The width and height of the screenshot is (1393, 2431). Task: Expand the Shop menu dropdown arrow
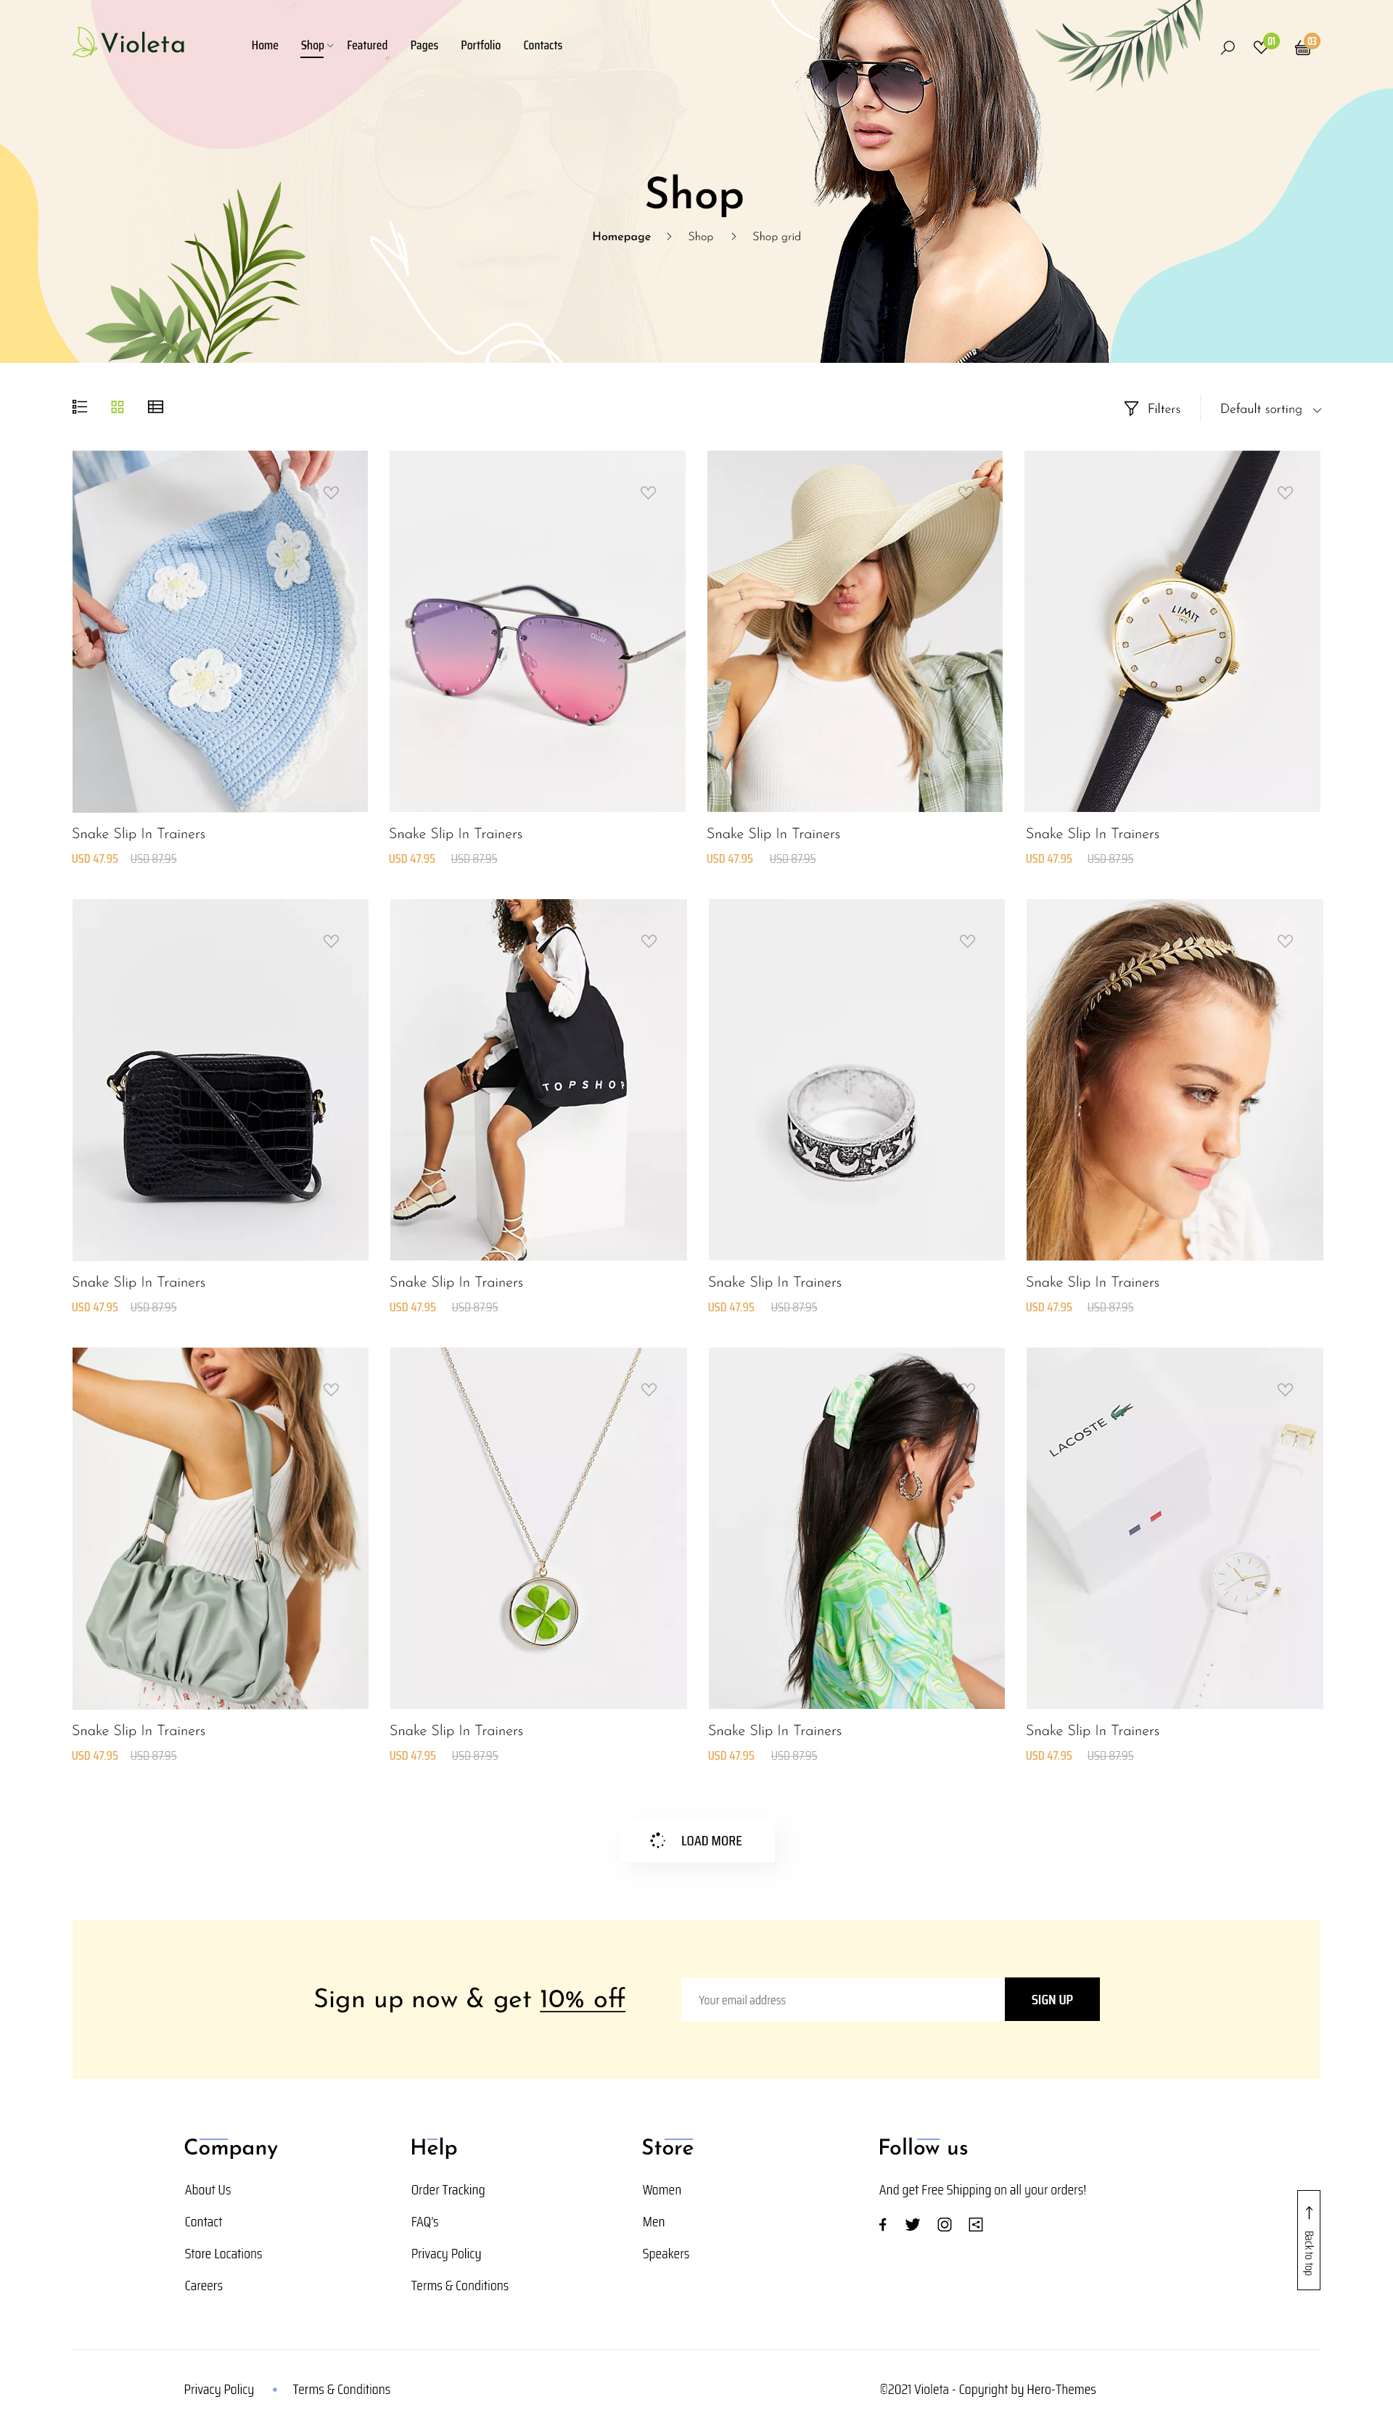[330, 46]
